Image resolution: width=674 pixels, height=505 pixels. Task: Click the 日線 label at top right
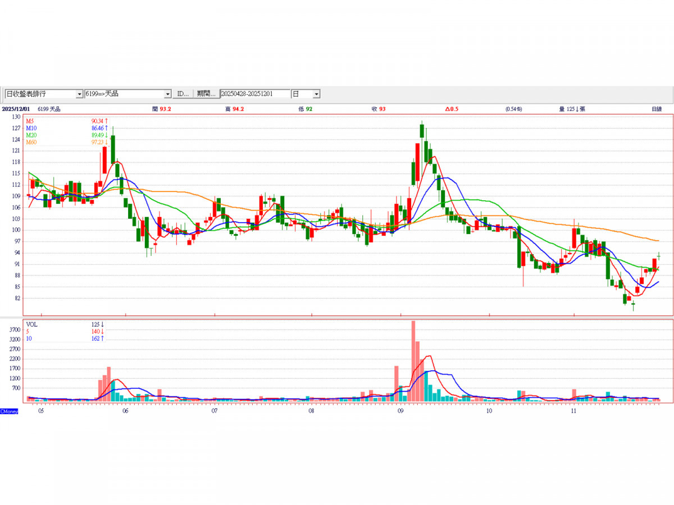point(656,109)
